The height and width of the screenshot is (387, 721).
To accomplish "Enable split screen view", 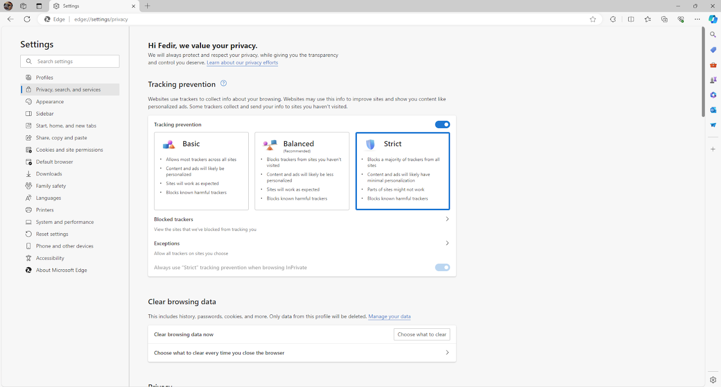I will (x=631, y=19).
